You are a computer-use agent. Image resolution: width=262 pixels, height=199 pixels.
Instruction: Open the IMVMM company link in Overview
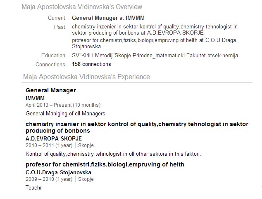point(135,18)
